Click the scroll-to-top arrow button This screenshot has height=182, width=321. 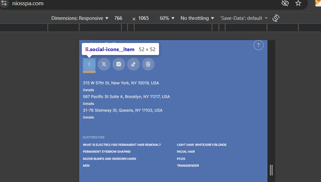pos(259,45)
